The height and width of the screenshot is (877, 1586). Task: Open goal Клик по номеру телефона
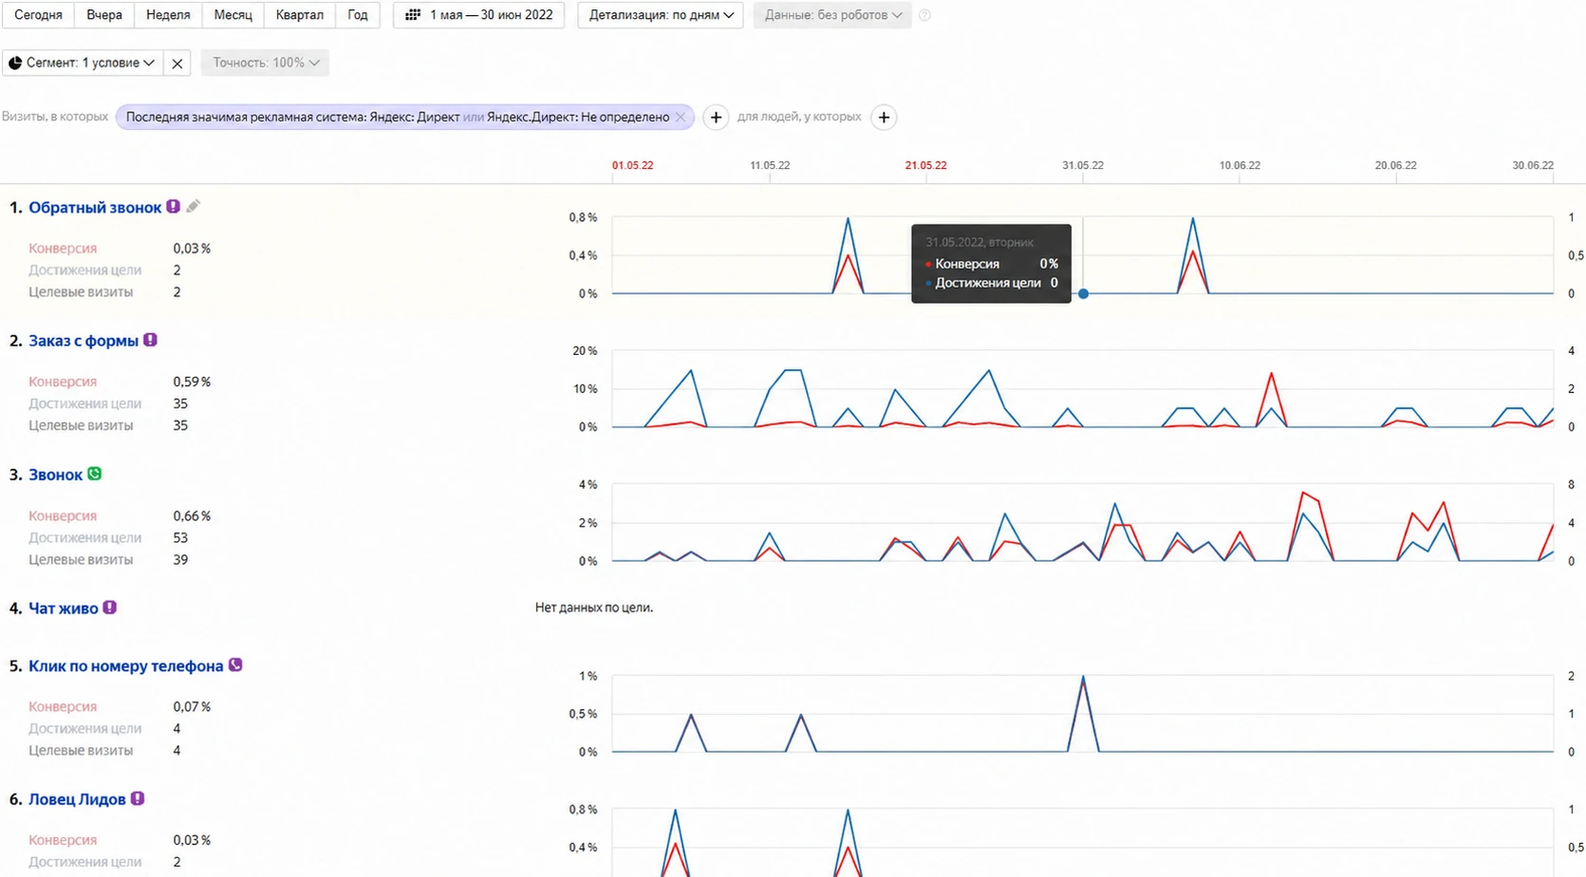125,666
